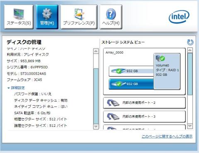This screenshot has height=153, width=199.
Task: Click the Volume0 status check icon
Action: pos(163,58)
